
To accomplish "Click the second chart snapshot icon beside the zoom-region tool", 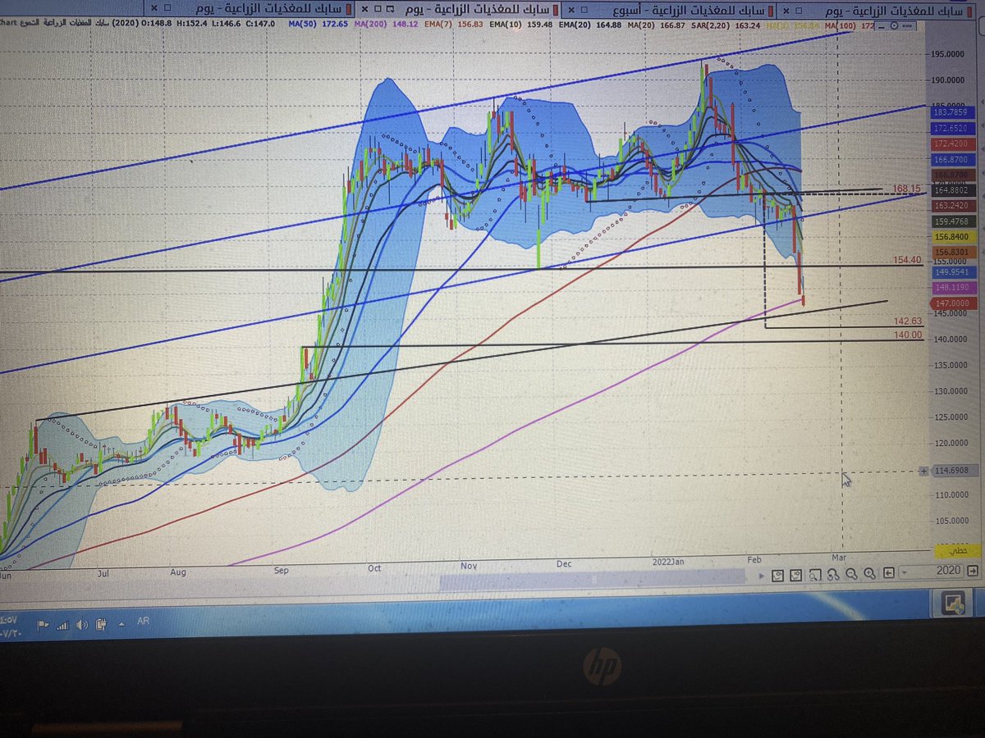I will [x=795, y=575].
